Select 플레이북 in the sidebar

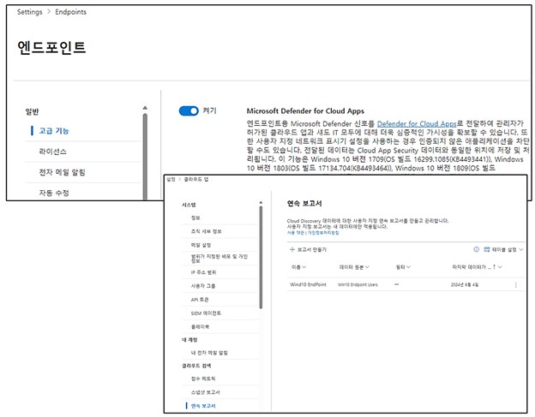200,327
